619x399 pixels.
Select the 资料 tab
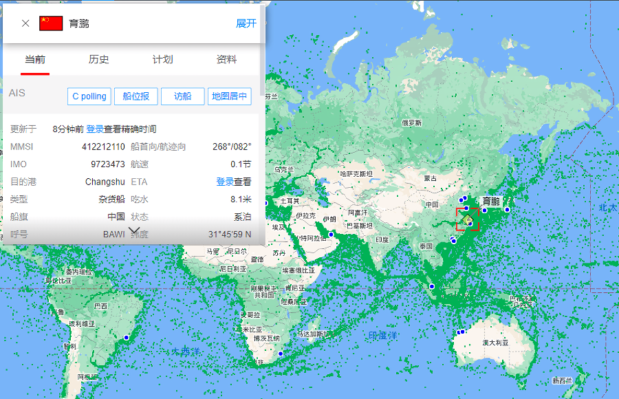(x=226, y=60)
